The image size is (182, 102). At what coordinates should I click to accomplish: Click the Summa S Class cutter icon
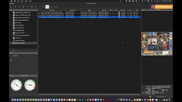[x=14, y=35]
